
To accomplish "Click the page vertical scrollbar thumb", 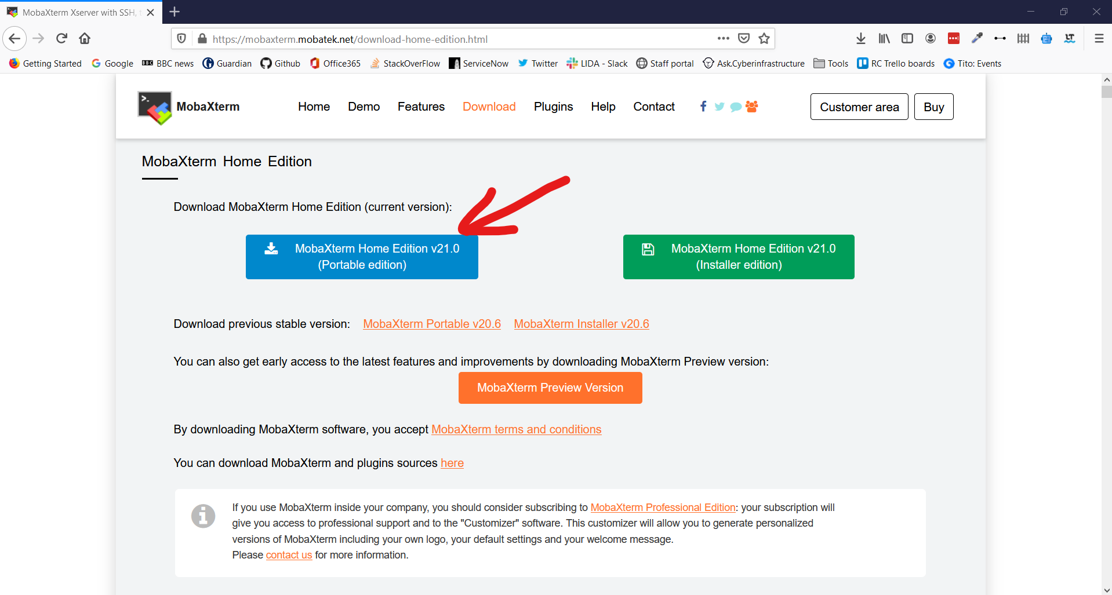I will (1107, 92).
